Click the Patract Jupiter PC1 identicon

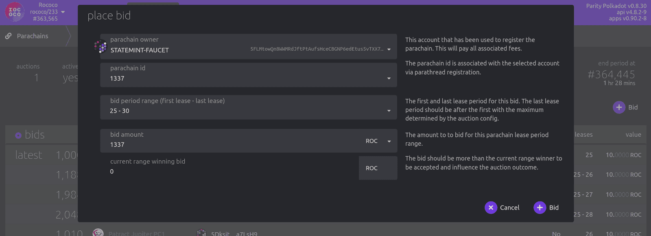pyautogui.click(x=98, y=233)
